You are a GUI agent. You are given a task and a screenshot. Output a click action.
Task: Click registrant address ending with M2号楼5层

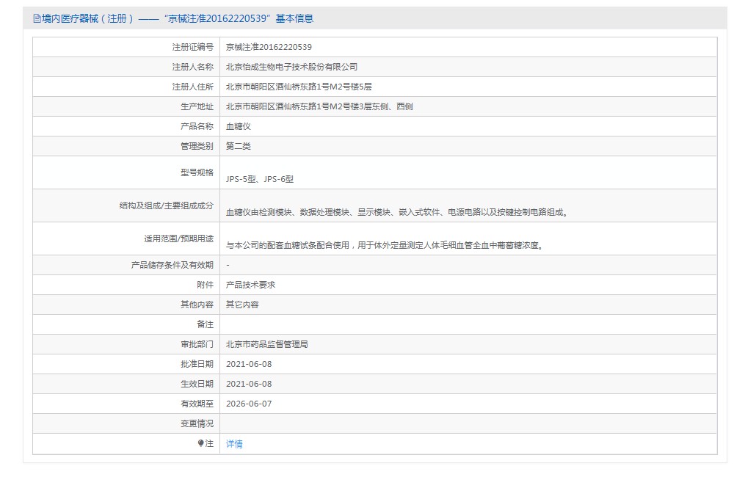tap(299, 87)
